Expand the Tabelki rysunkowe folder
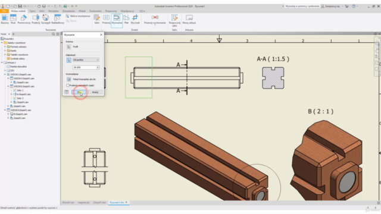Image resolution: width=381 pixels, height=214 pixels. coord(5,55)
